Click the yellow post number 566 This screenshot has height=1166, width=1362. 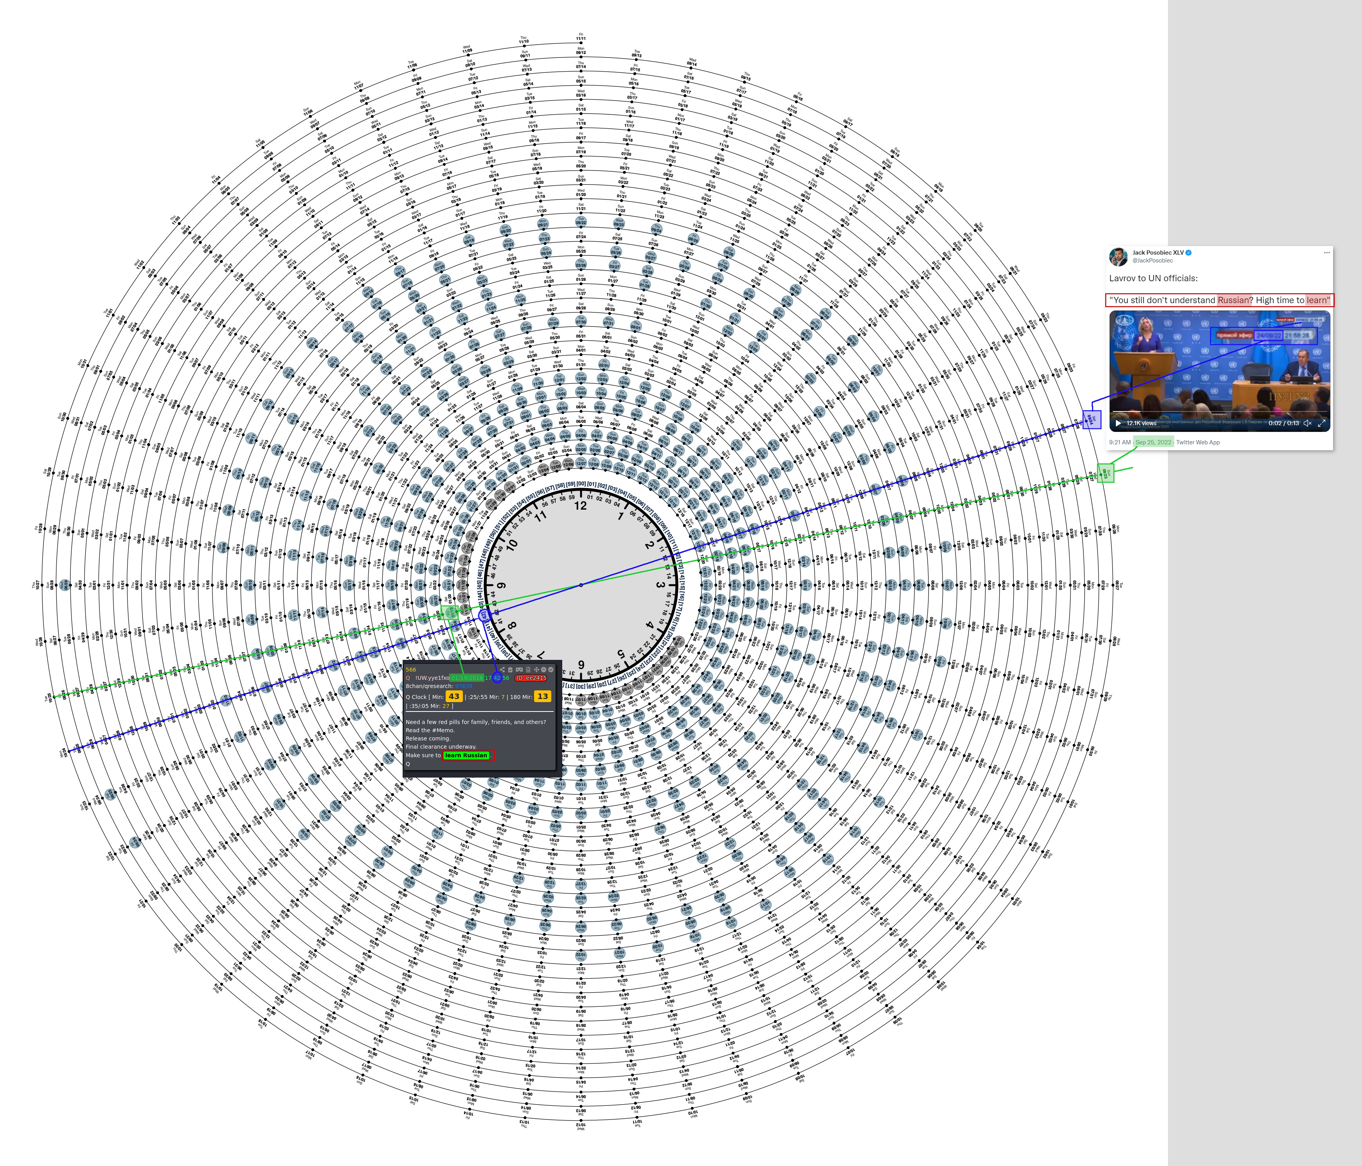click(411, 670)
